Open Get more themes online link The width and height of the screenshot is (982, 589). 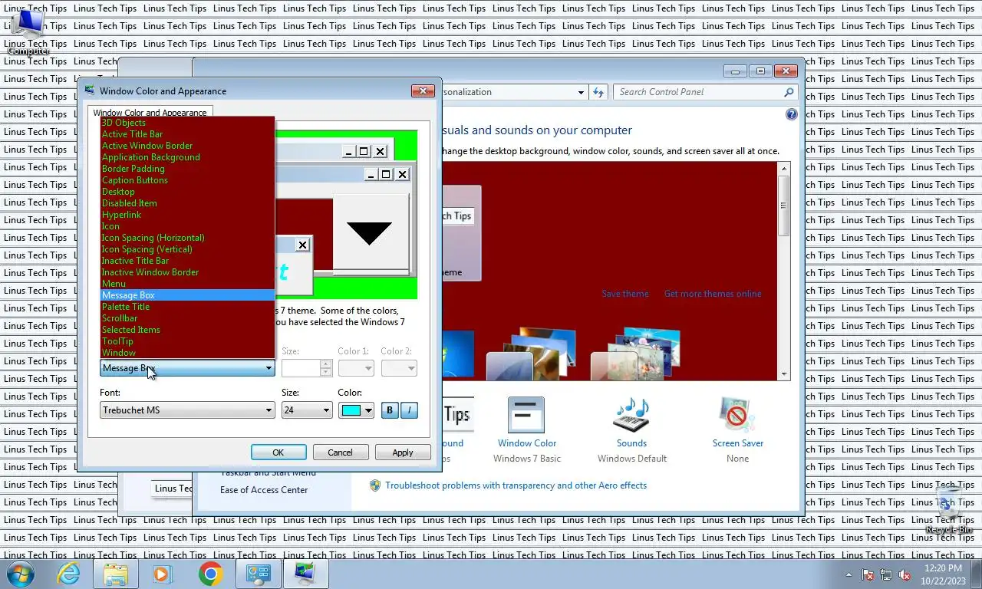coord(713,294)
